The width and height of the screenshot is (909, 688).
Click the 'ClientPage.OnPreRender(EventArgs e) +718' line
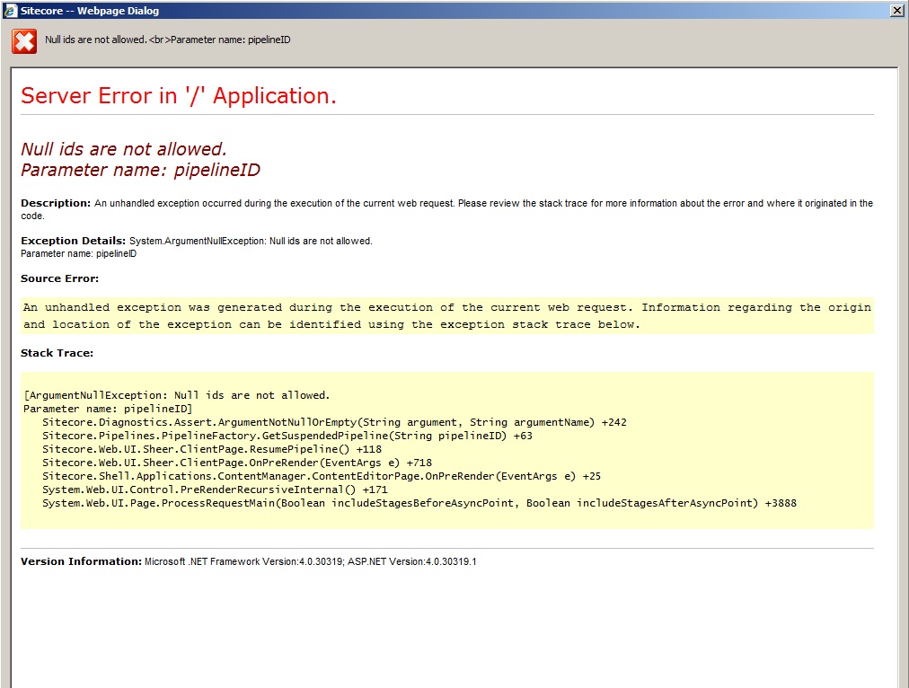(x=237, y=463)
